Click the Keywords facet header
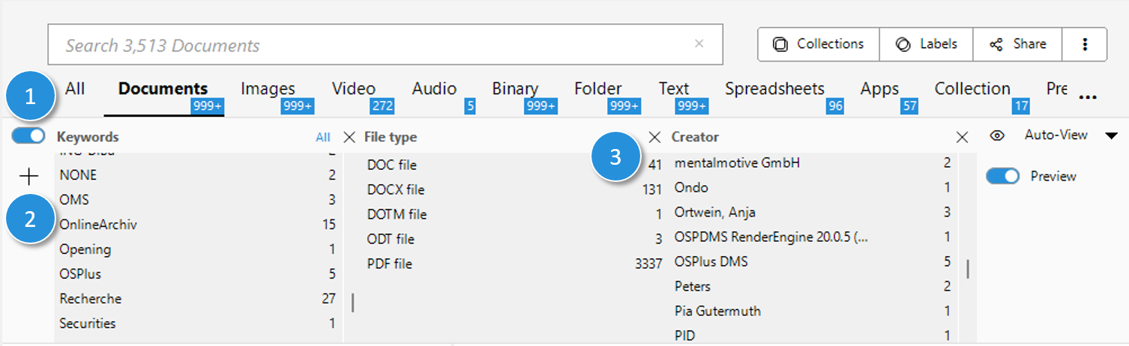This screenshot has width=1129, height=346. [x=88, y=137]
